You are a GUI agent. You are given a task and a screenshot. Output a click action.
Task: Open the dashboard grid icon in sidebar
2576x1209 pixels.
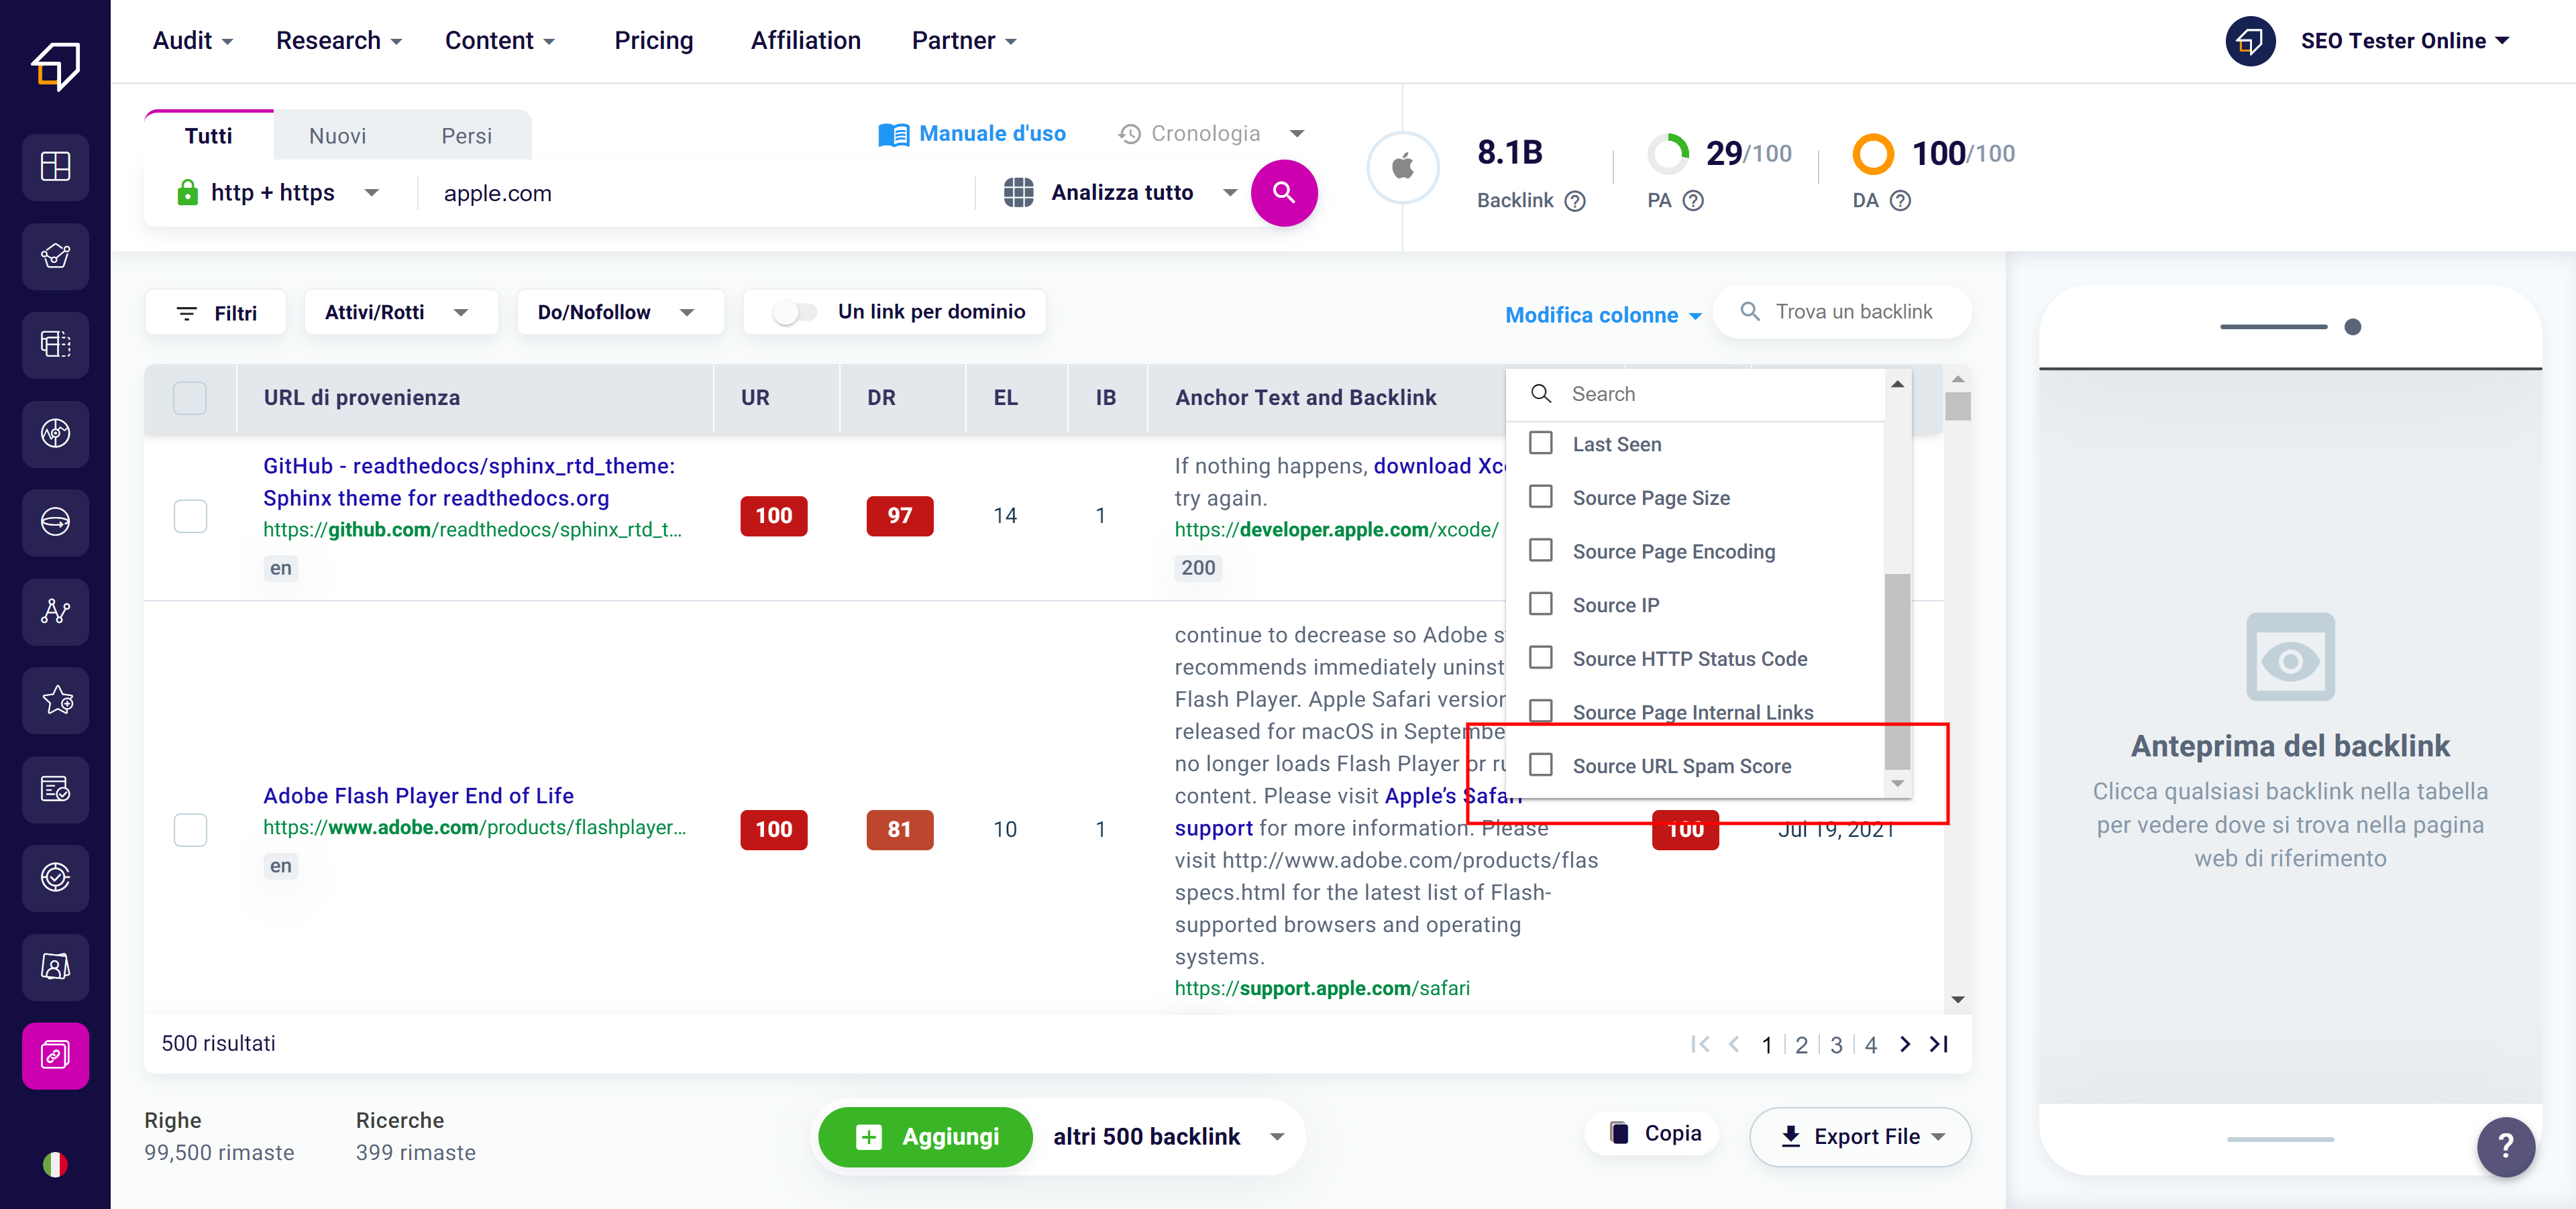[55, 167]
